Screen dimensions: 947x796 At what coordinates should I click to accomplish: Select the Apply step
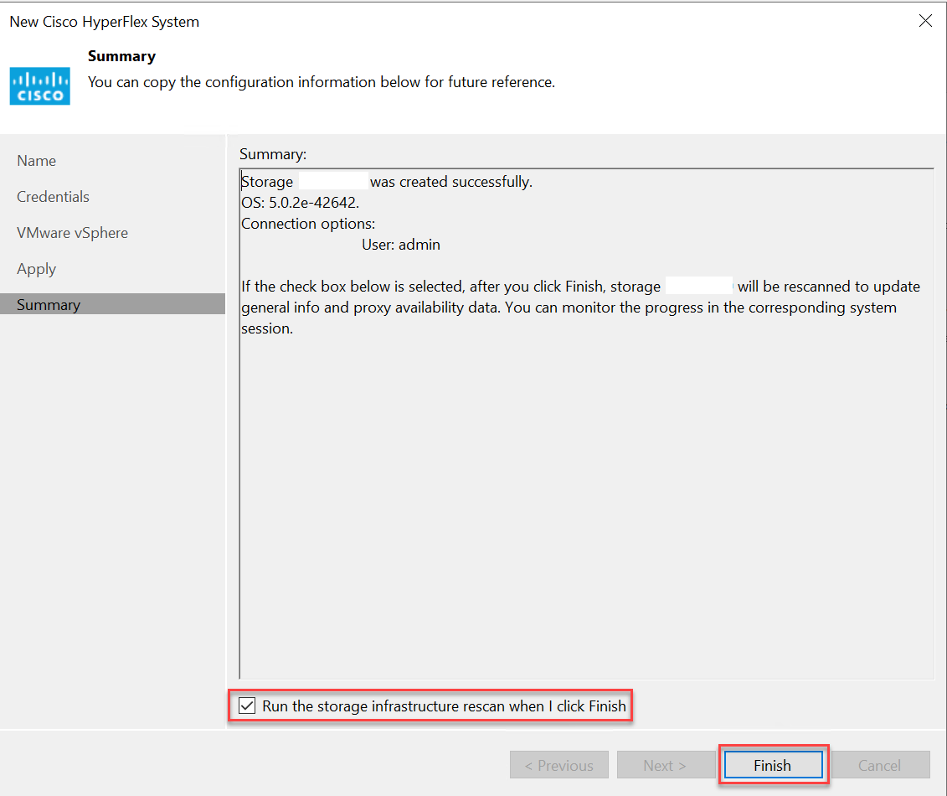click(36, 268)
